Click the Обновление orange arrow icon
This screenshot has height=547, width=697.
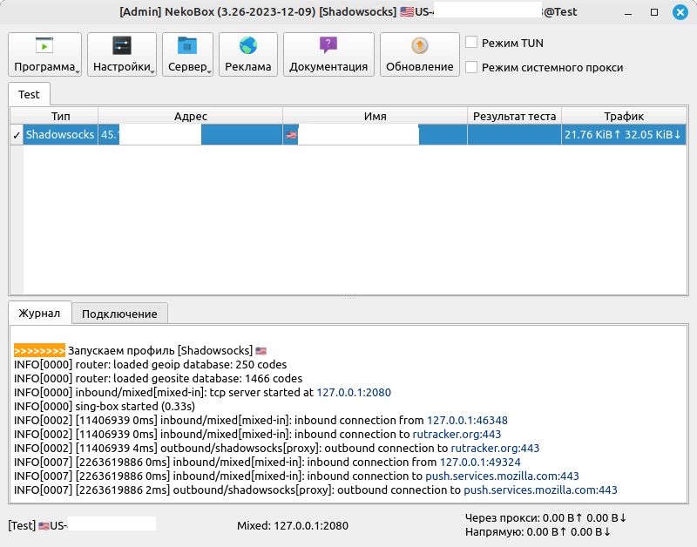(x=419, y=46)
